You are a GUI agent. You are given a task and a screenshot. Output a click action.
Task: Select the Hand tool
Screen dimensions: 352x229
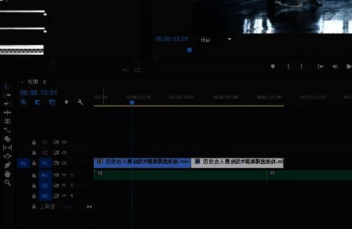point(8,174)
